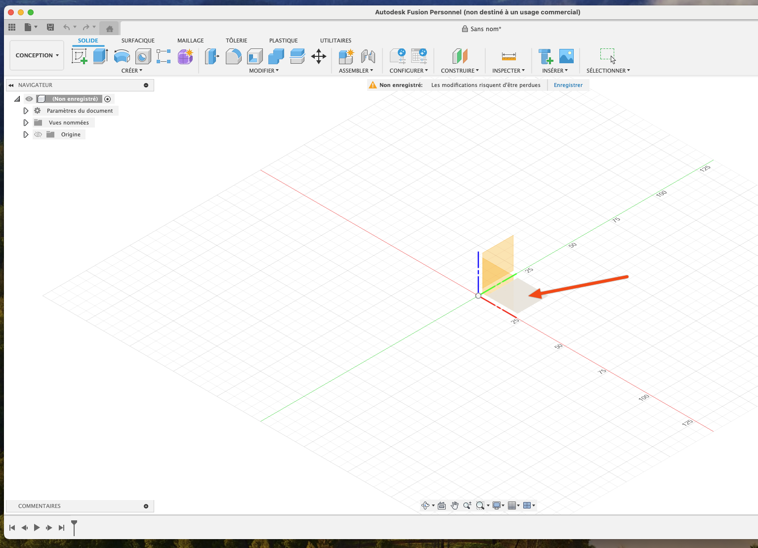Image resolution: width=758 pixels, height=548 pixels.
Task: Click the Insert fastener bolt icon
Action: 546,56
